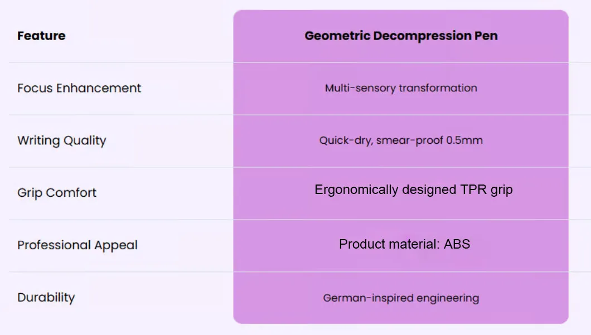The height and width of the screenshot is (335, 591).
Task: Select Ergonomically designed TPR grip text
Action: 414,190
